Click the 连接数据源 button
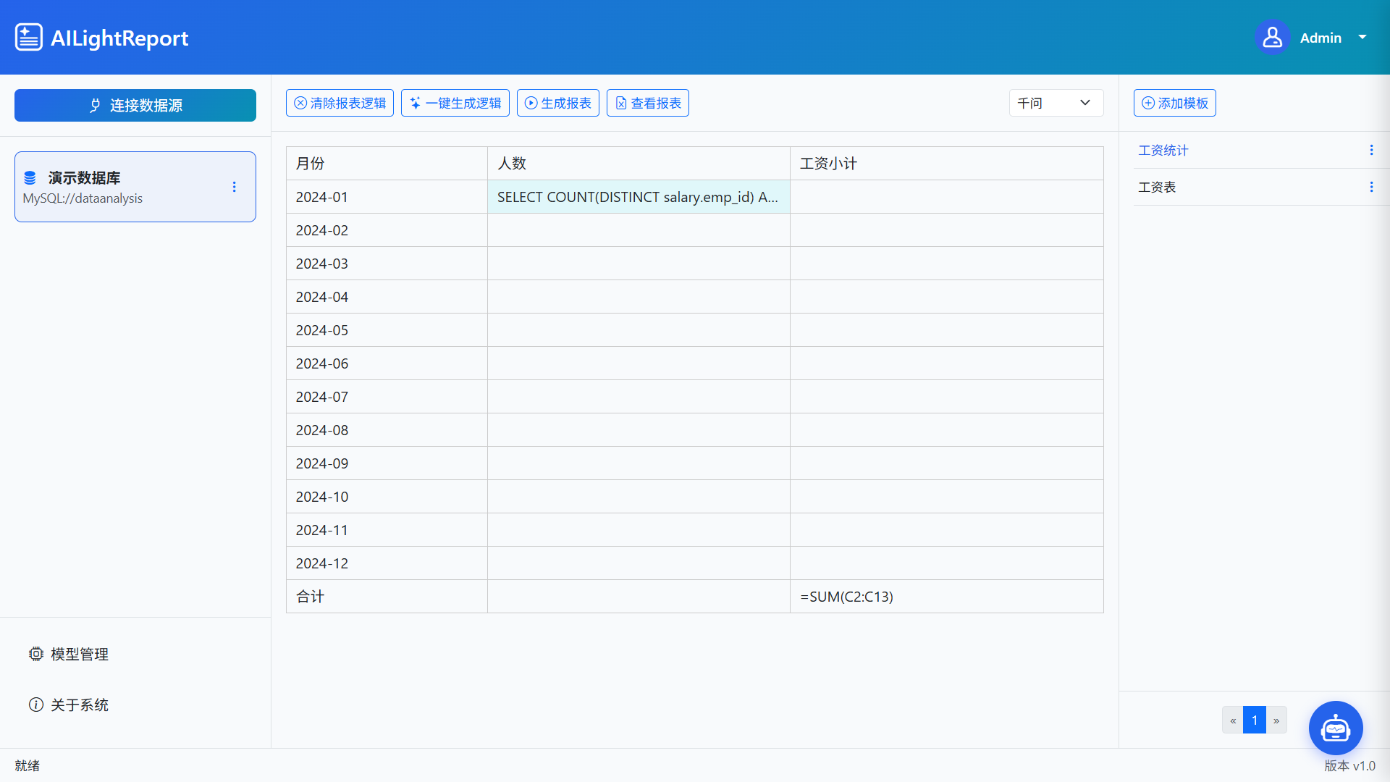The height and width of the screenshot is (782, 1390). tap(135, 105)
